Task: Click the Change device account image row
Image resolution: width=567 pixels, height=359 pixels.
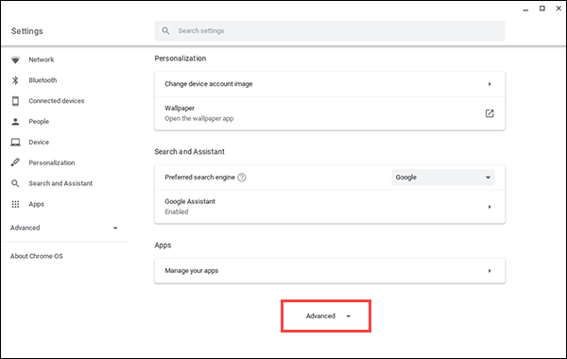Action: point(330,84)
